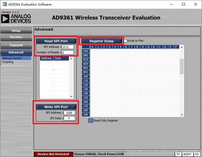Screen dimensions: 202x157
Task: Select register row 0E0
Action: pos(85,68)
